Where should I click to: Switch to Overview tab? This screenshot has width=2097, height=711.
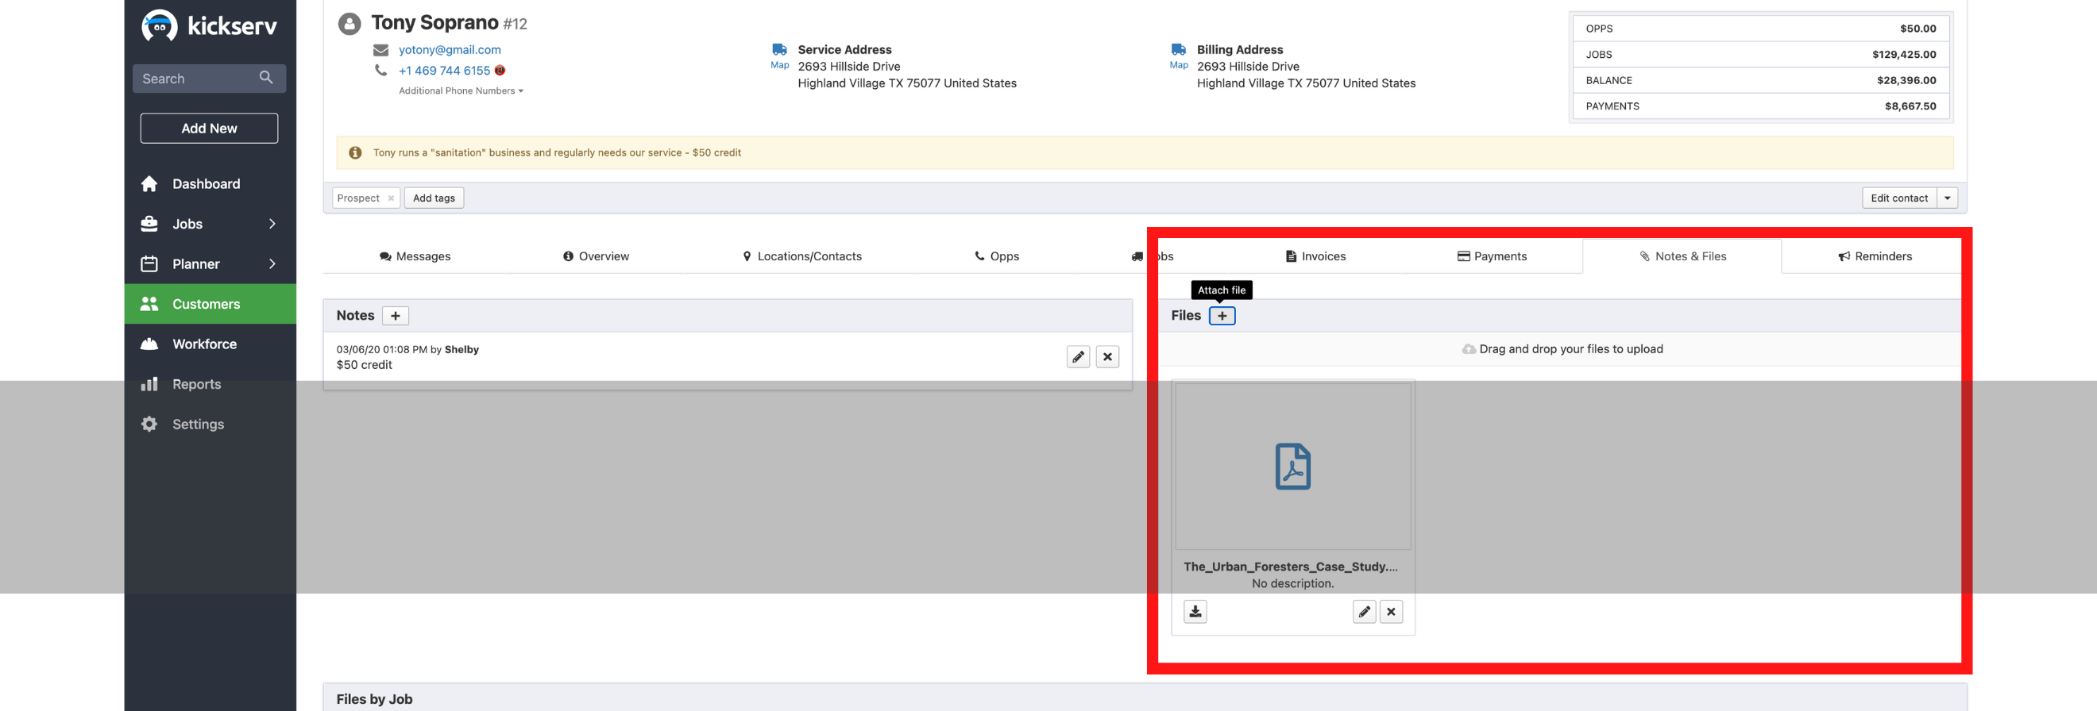pyautogui.click(x=596, y=256)
